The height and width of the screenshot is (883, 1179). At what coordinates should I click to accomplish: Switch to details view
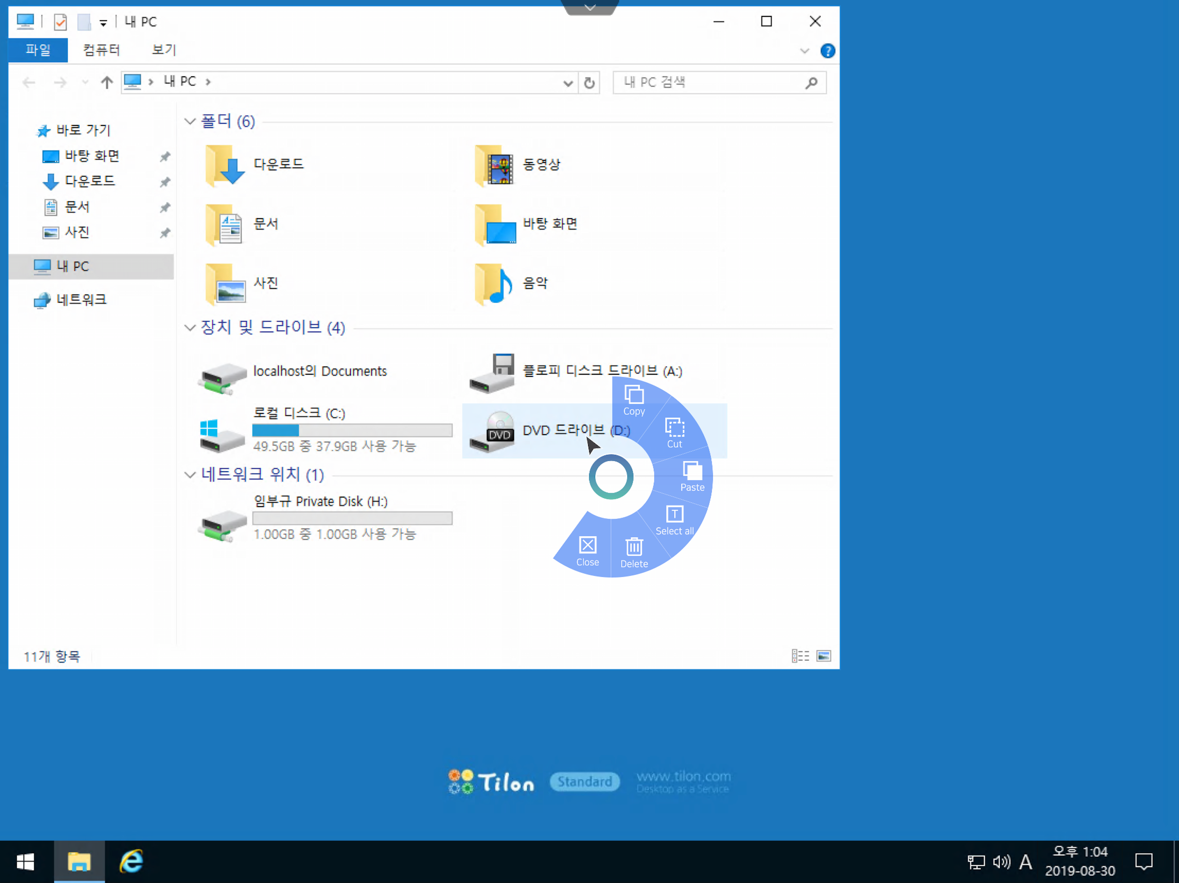point(800,656)
